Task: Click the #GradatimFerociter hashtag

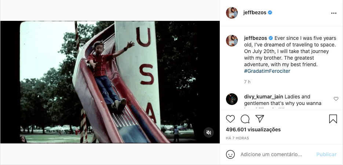Action: click(x=267, y=71)
